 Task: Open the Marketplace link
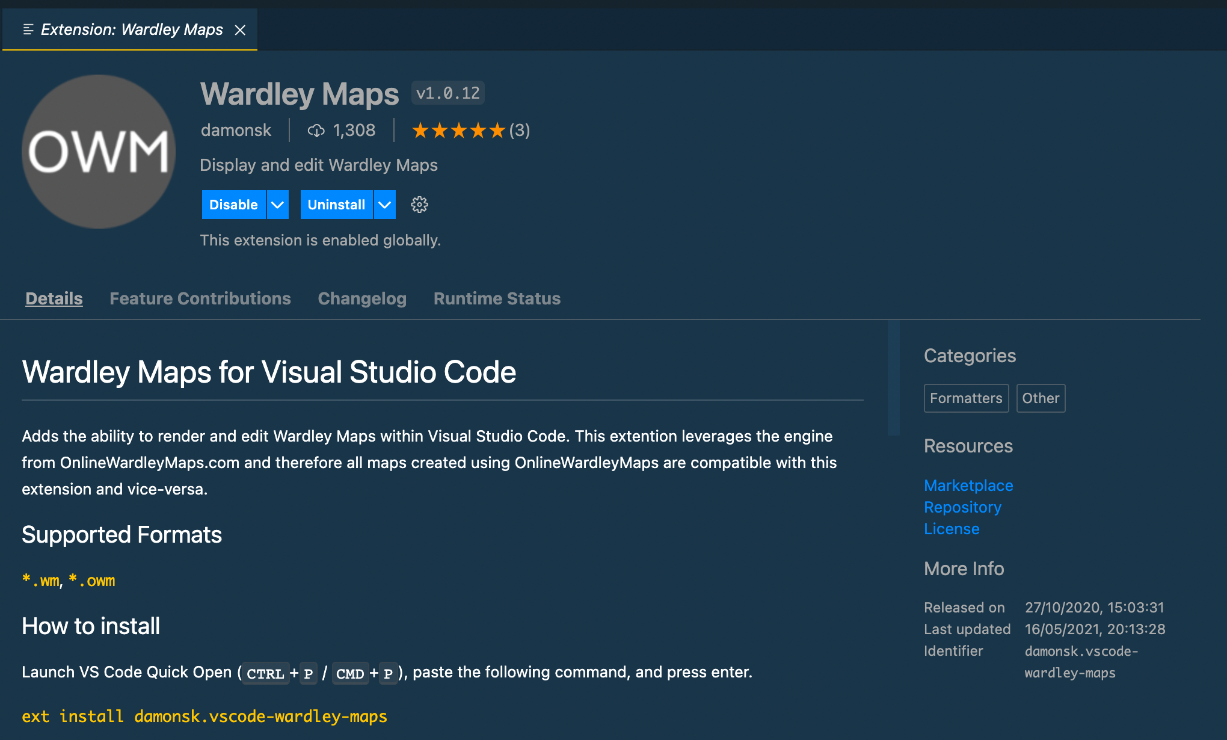click(968, 486)
